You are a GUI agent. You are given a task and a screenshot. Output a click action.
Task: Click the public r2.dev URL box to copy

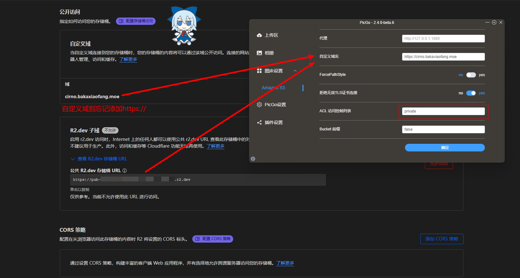pos(198,180)
